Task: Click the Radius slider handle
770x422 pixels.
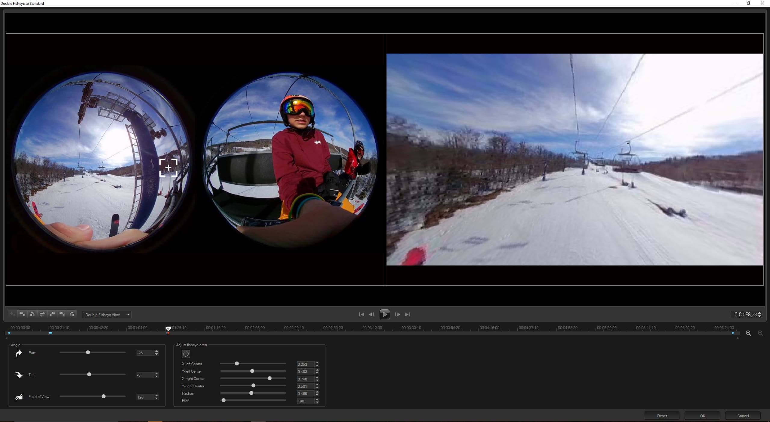Action: point(251,393)
